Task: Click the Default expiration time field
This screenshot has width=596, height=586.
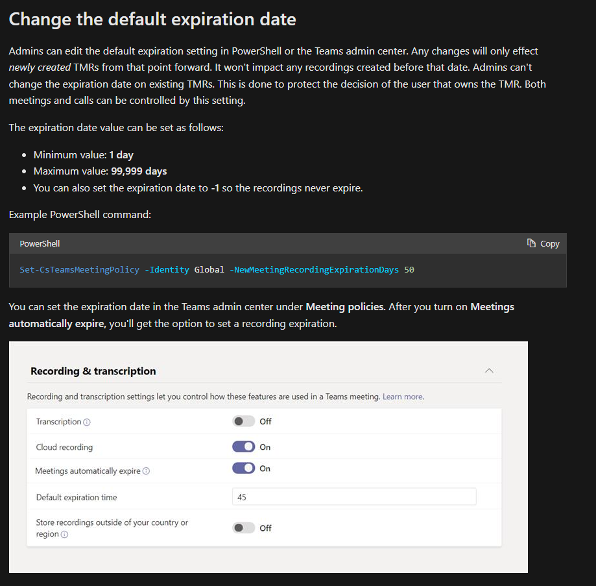Action: coord(354,496)
